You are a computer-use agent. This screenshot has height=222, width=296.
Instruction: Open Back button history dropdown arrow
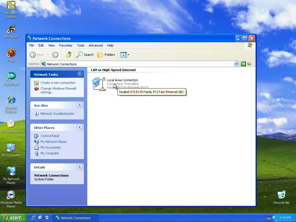[x=47, y=55]
